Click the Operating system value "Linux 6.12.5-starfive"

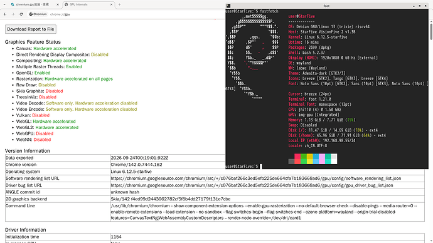click(131, 172)
